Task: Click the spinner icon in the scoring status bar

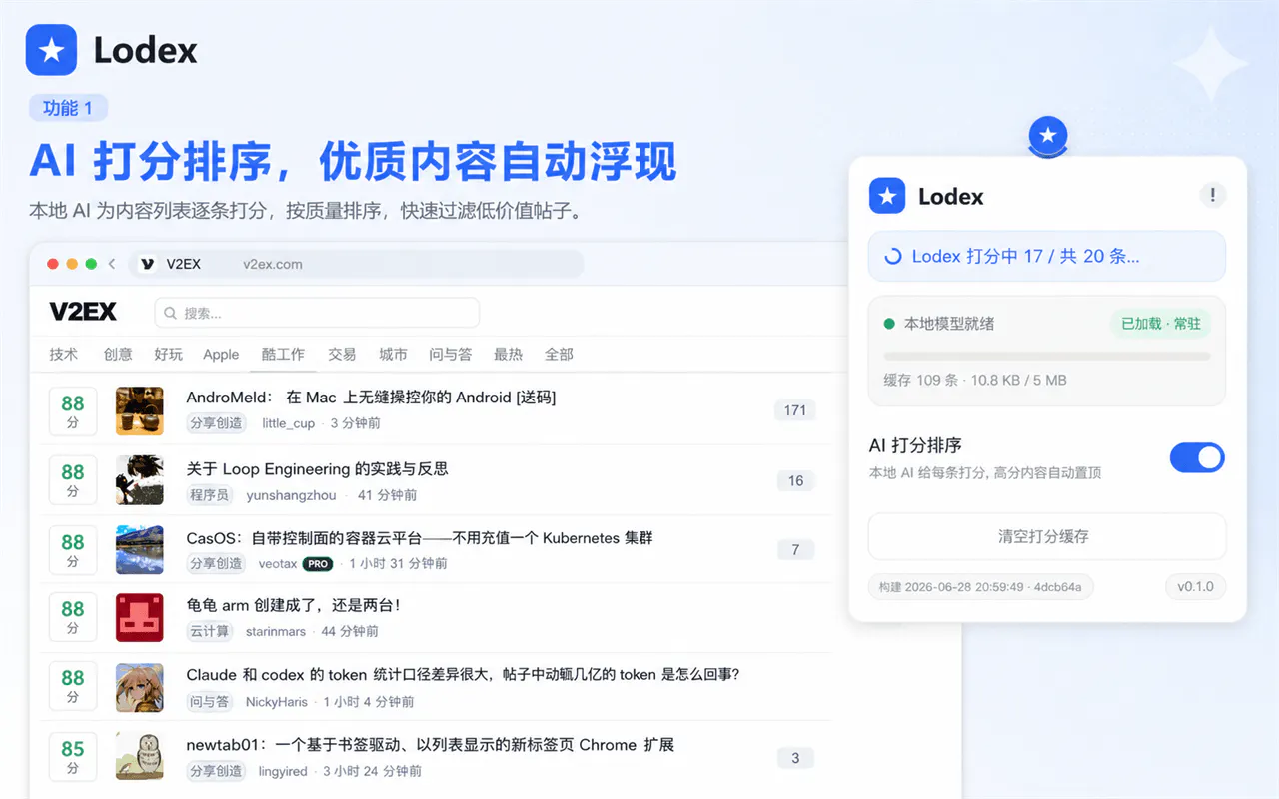Action: [x=893, y=257]
